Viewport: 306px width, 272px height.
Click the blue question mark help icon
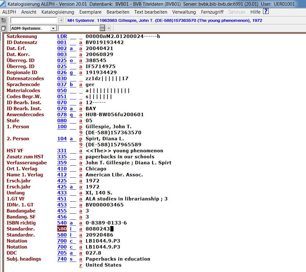click(266, 12)
